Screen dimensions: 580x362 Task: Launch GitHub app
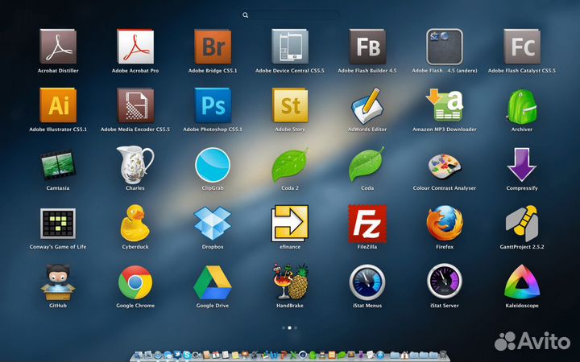point(58,282)
